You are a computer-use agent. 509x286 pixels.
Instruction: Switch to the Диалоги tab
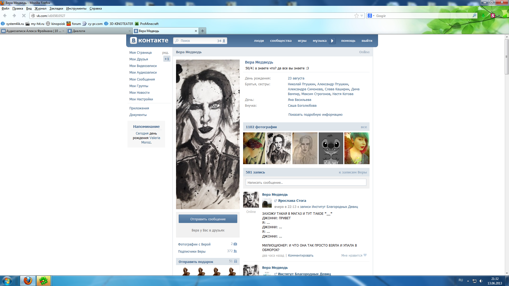(99, 31)
